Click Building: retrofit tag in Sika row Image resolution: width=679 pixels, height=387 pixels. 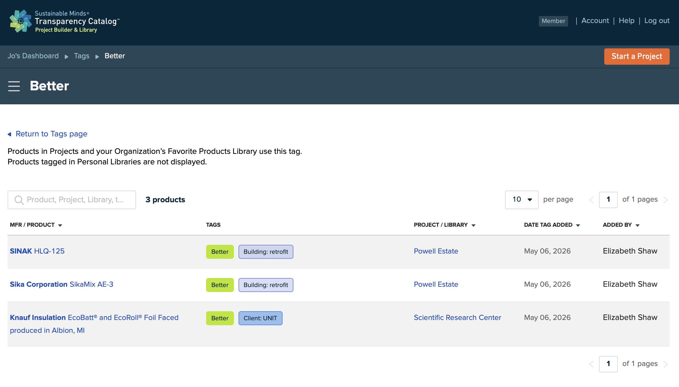(266, 285)
